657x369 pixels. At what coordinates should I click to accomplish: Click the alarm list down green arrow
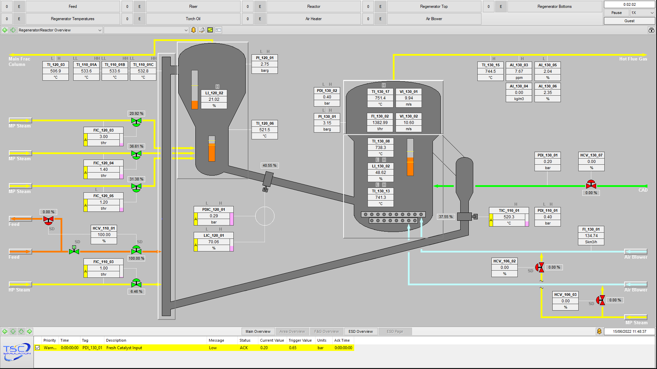pos(21,331)
